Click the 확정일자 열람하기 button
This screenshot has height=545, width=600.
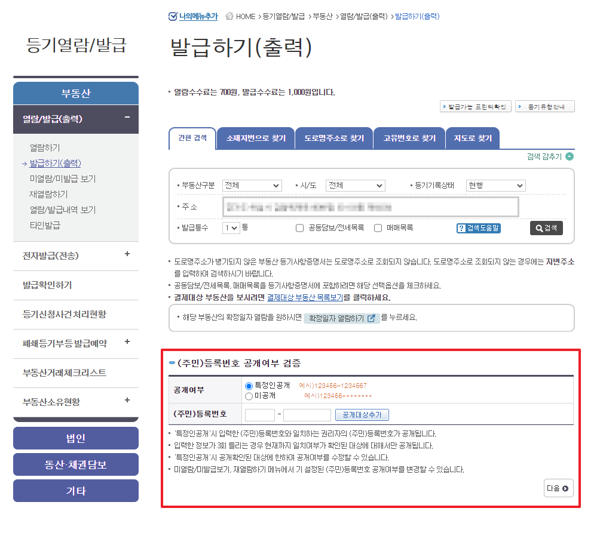pyautogui.click(x=342, y=318)
